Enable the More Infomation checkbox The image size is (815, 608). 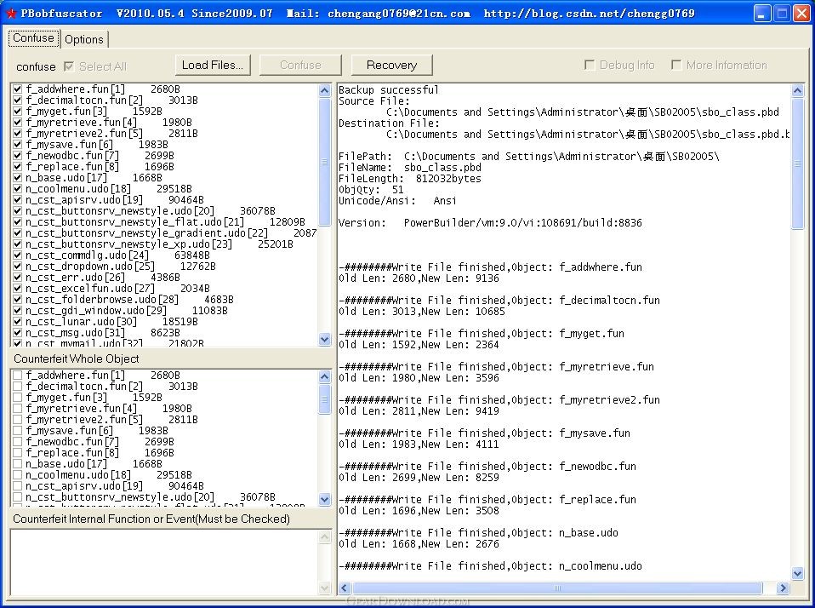point(676,65)
